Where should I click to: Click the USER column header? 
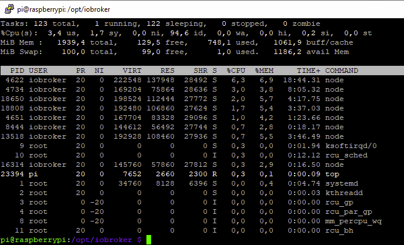pyautogui.click(x=38, y=71)
